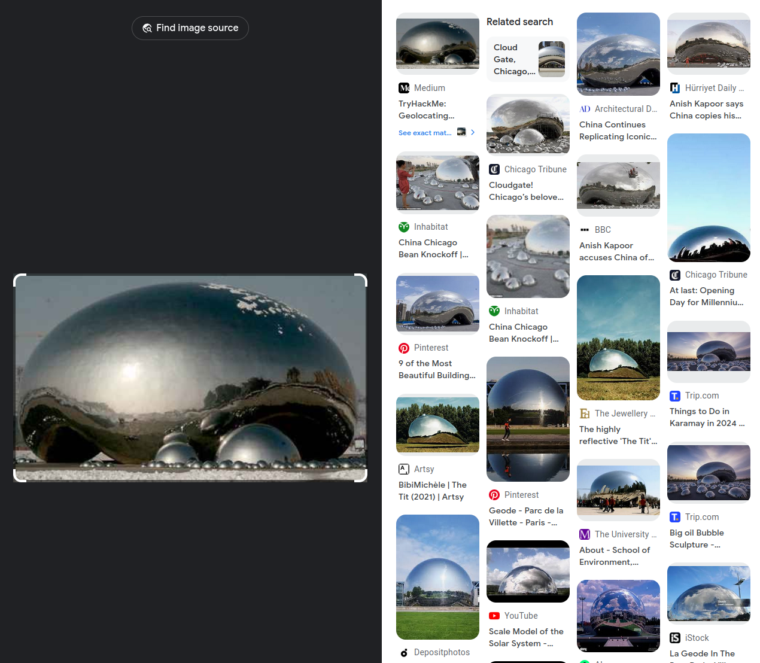Open the See exact matches chevron arrow
Viewport: 760px width, 663px height.
pos(473,132)
